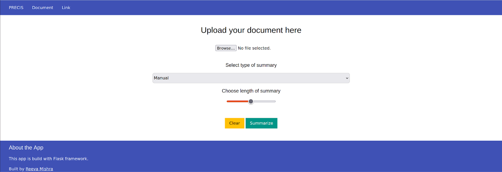Click the "About the App" footer heading
This screenshot has width=502, height=172.
pos(26,148)
